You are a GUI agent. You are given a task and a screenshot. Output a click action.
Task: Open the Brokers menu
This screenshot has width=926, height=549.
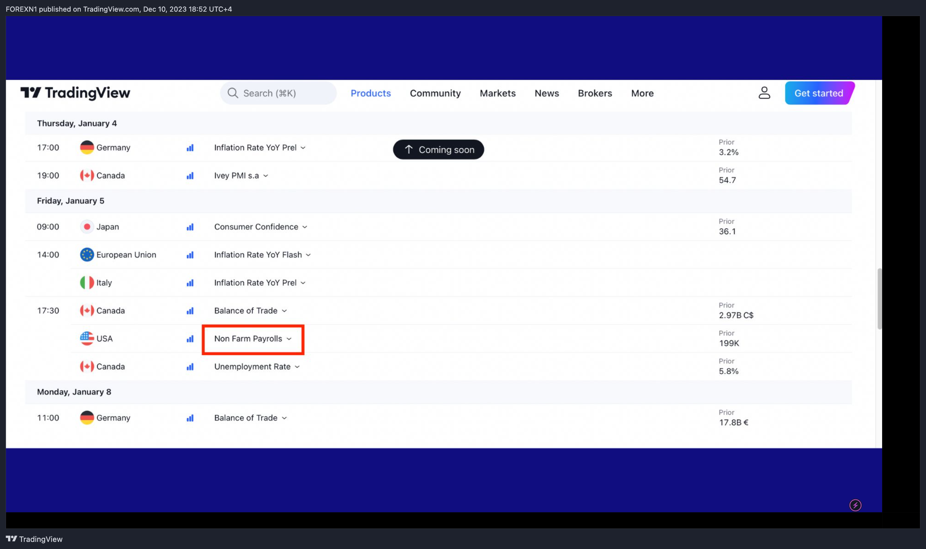pos(595,93)
